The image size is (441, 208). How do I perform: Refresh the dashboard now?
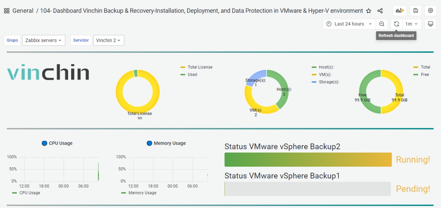(x=397, y=24)
